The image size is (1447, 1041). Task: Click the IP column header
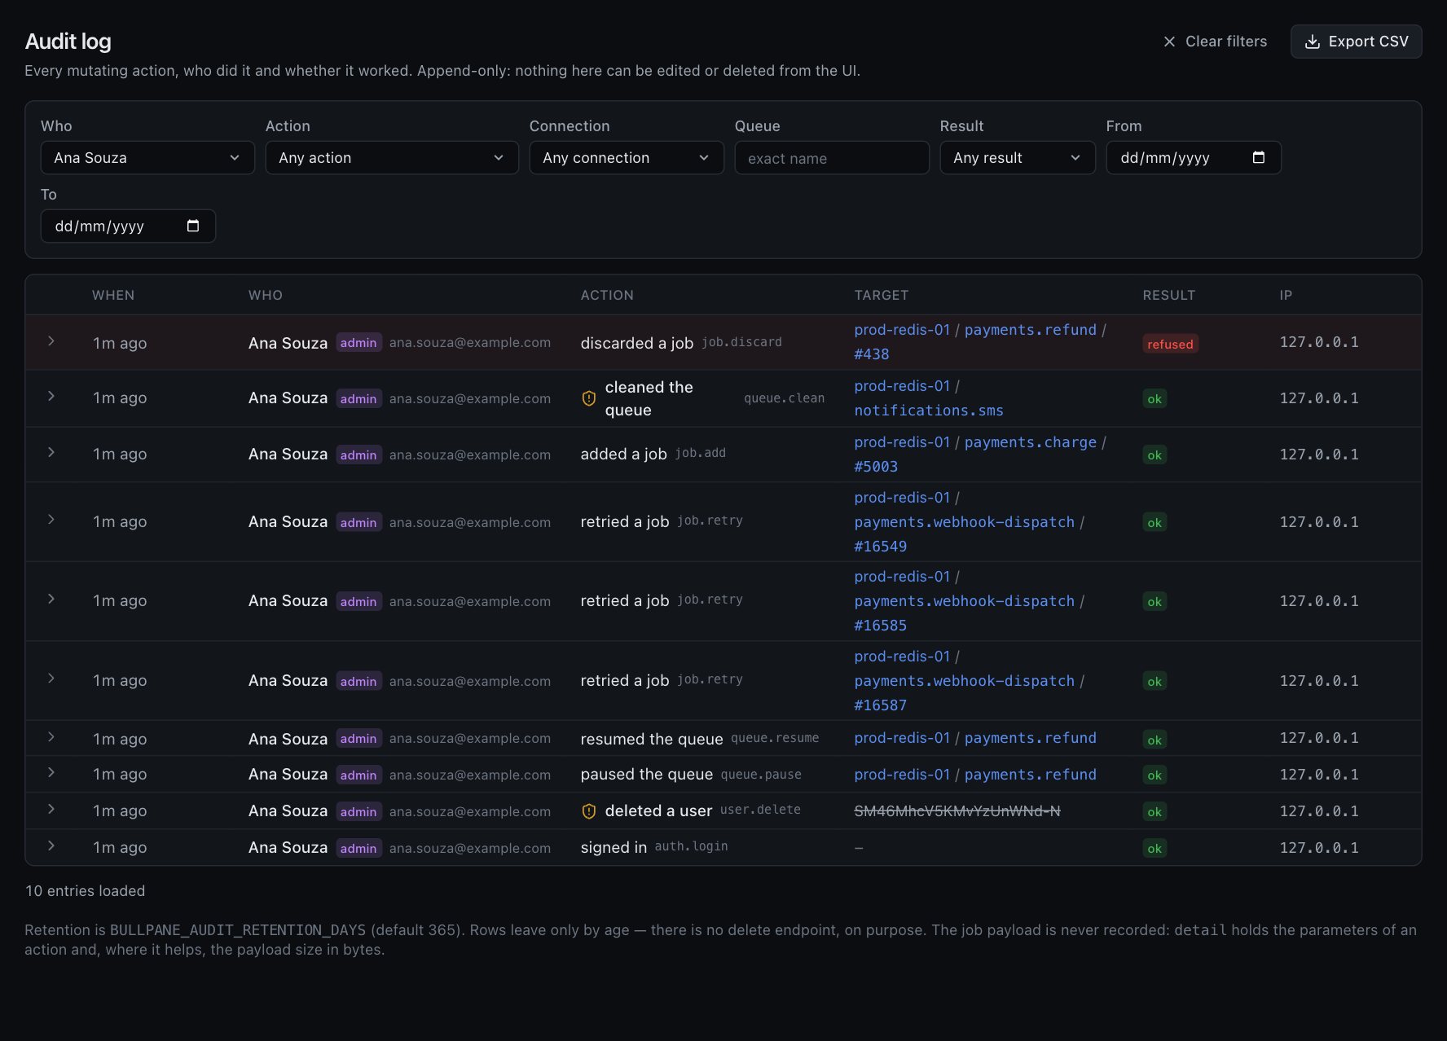click(x=1286, y=295)
